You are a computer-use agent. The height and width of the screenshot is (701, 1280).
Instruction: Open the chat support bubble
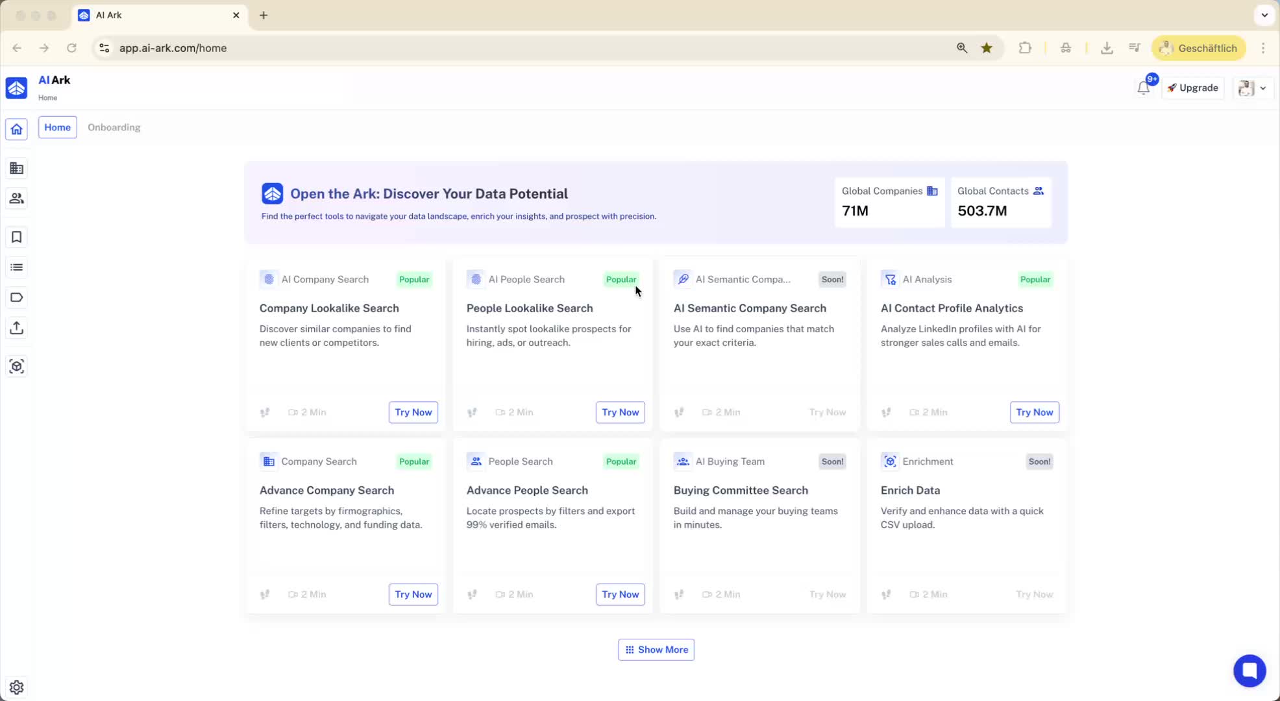1249,670
